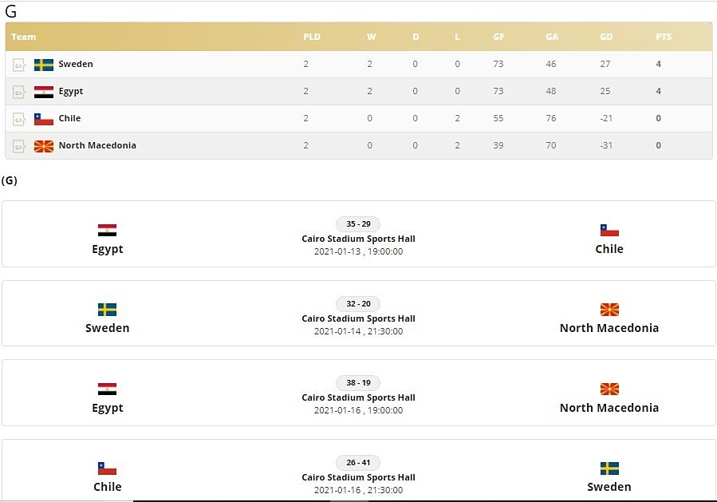The height and width of the screenshot is (502, 717).
Task: Click North Macedonia flag in Sweden match card
Action: point(609,310)
